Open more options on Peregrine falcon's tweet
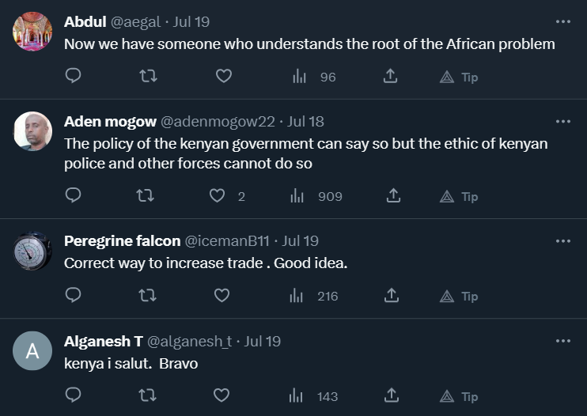587x416 pixels. [x=562, y=241]
